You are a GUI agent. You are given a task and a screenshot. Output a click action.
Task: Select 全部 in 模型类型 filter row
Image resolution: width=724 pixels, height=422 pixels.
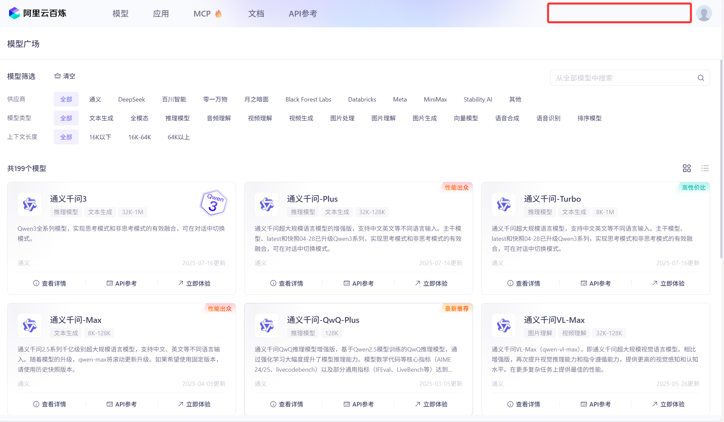click(66, 118)
